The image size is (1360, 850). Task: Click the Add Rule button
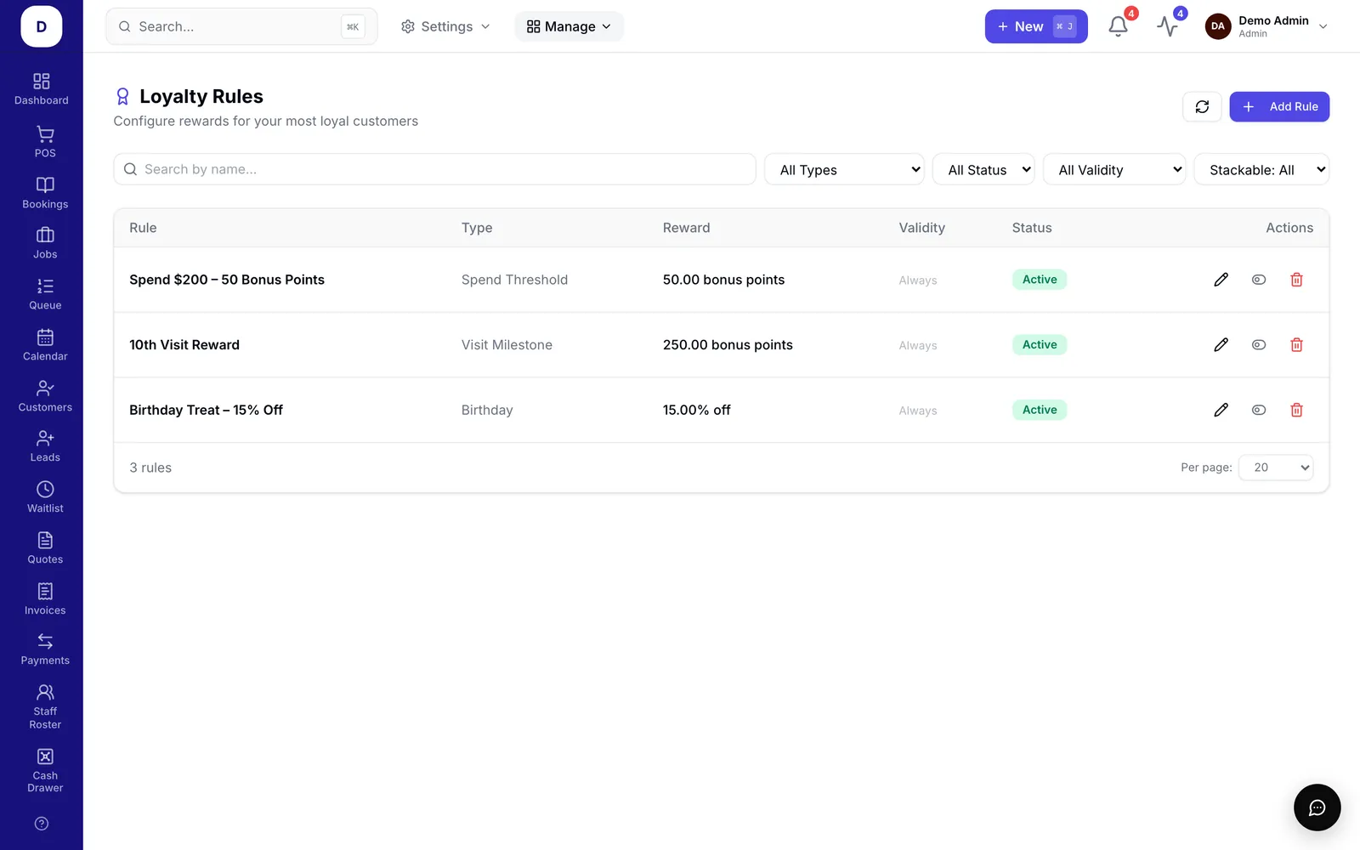tap(1279, 107)
